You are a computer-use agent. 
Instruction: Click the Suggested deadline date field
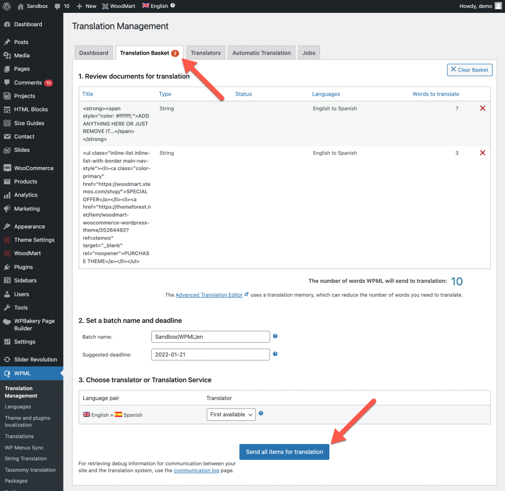pos(211,354)
